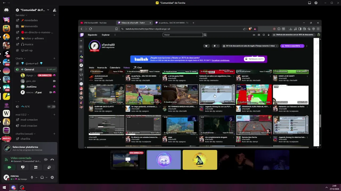Open the Volver a suscribirte dropdown

coord(302,46)
